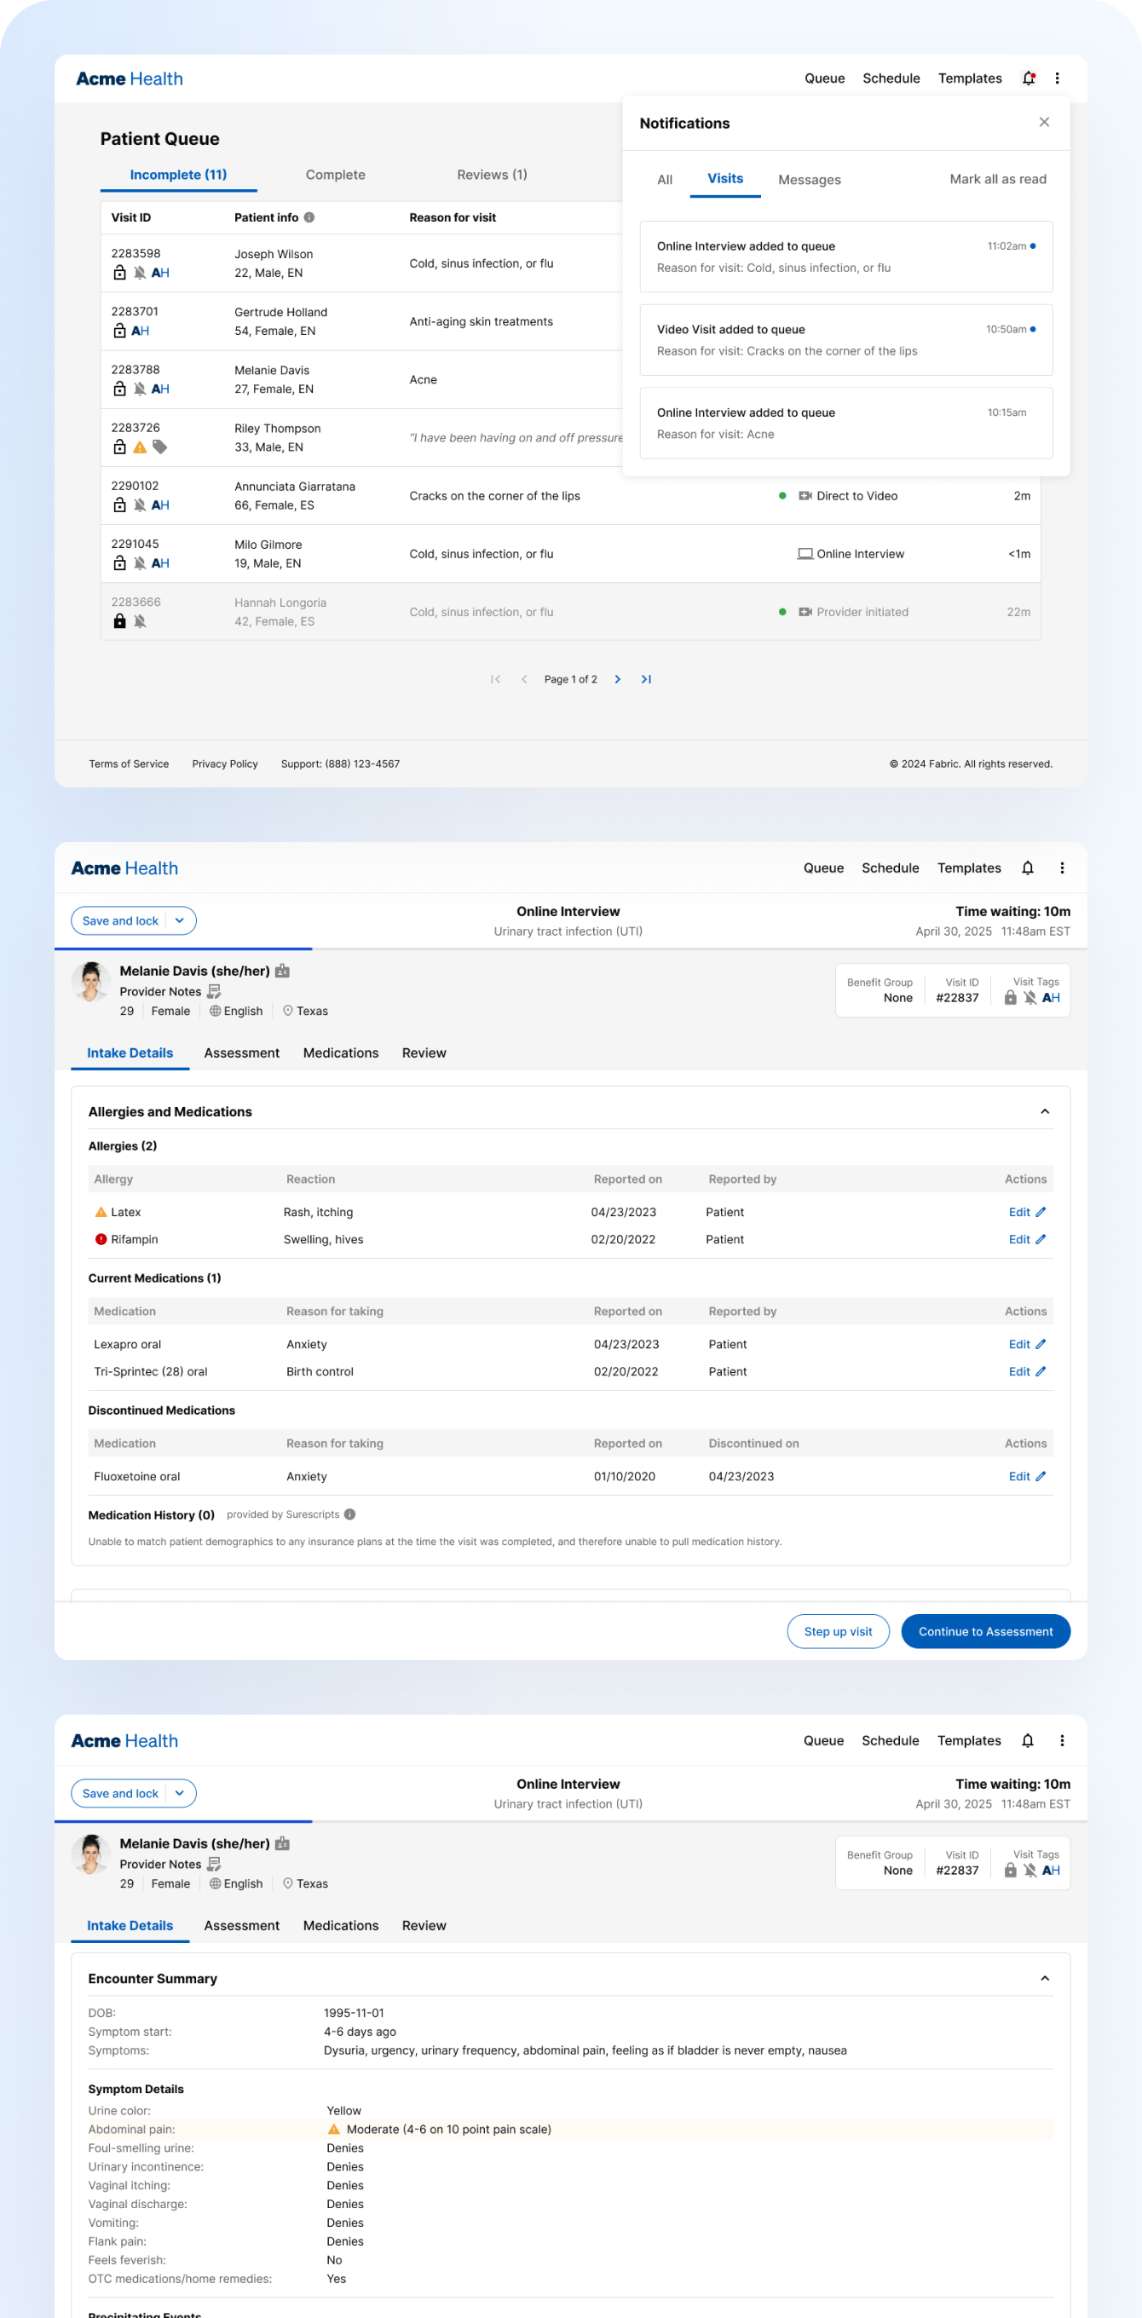Click AH badge under visit 2283701
Viewport: 1142px width, 2318px height.
coord(141,332)
